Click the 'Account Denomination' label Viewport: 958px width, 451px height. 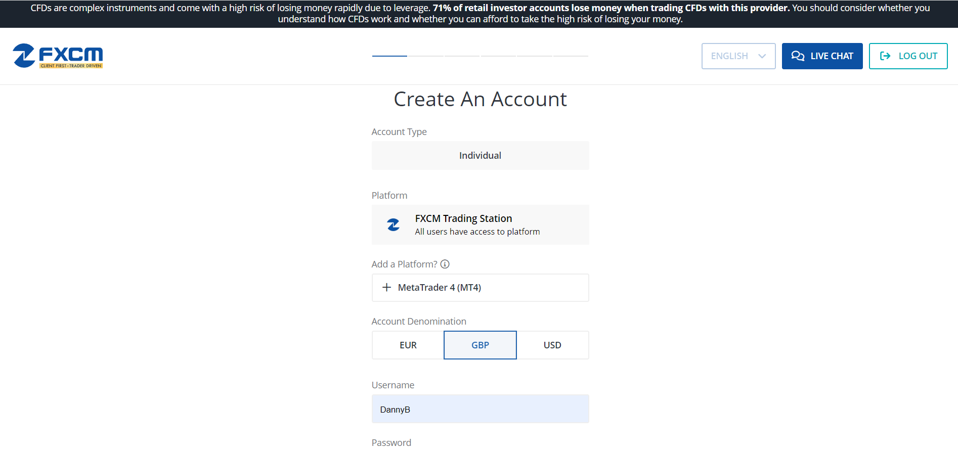click(419, 322)
